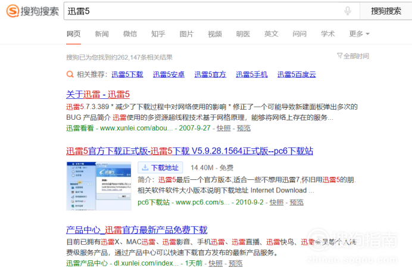Activate the microphone voice search icon
Image resolution: width=412 pixels, height=280 pixels.
(347, 11)
